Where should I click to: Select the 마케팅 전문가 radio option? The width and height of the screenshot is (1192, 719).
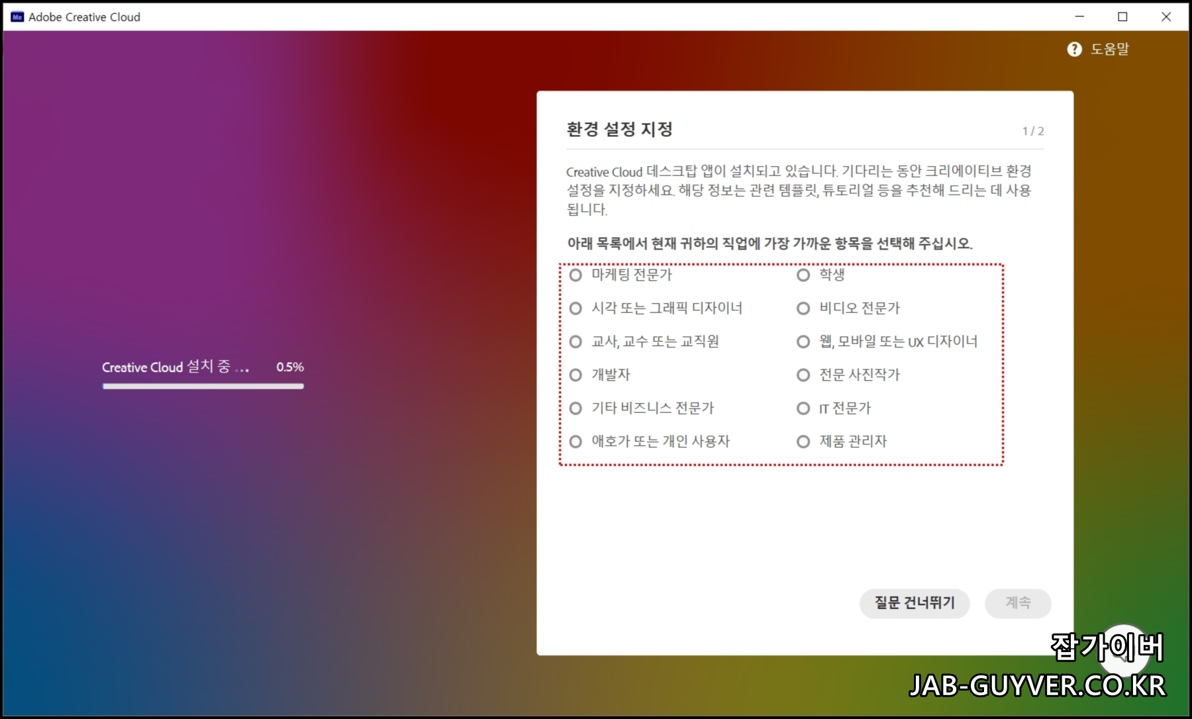click(x=575, y=275)
